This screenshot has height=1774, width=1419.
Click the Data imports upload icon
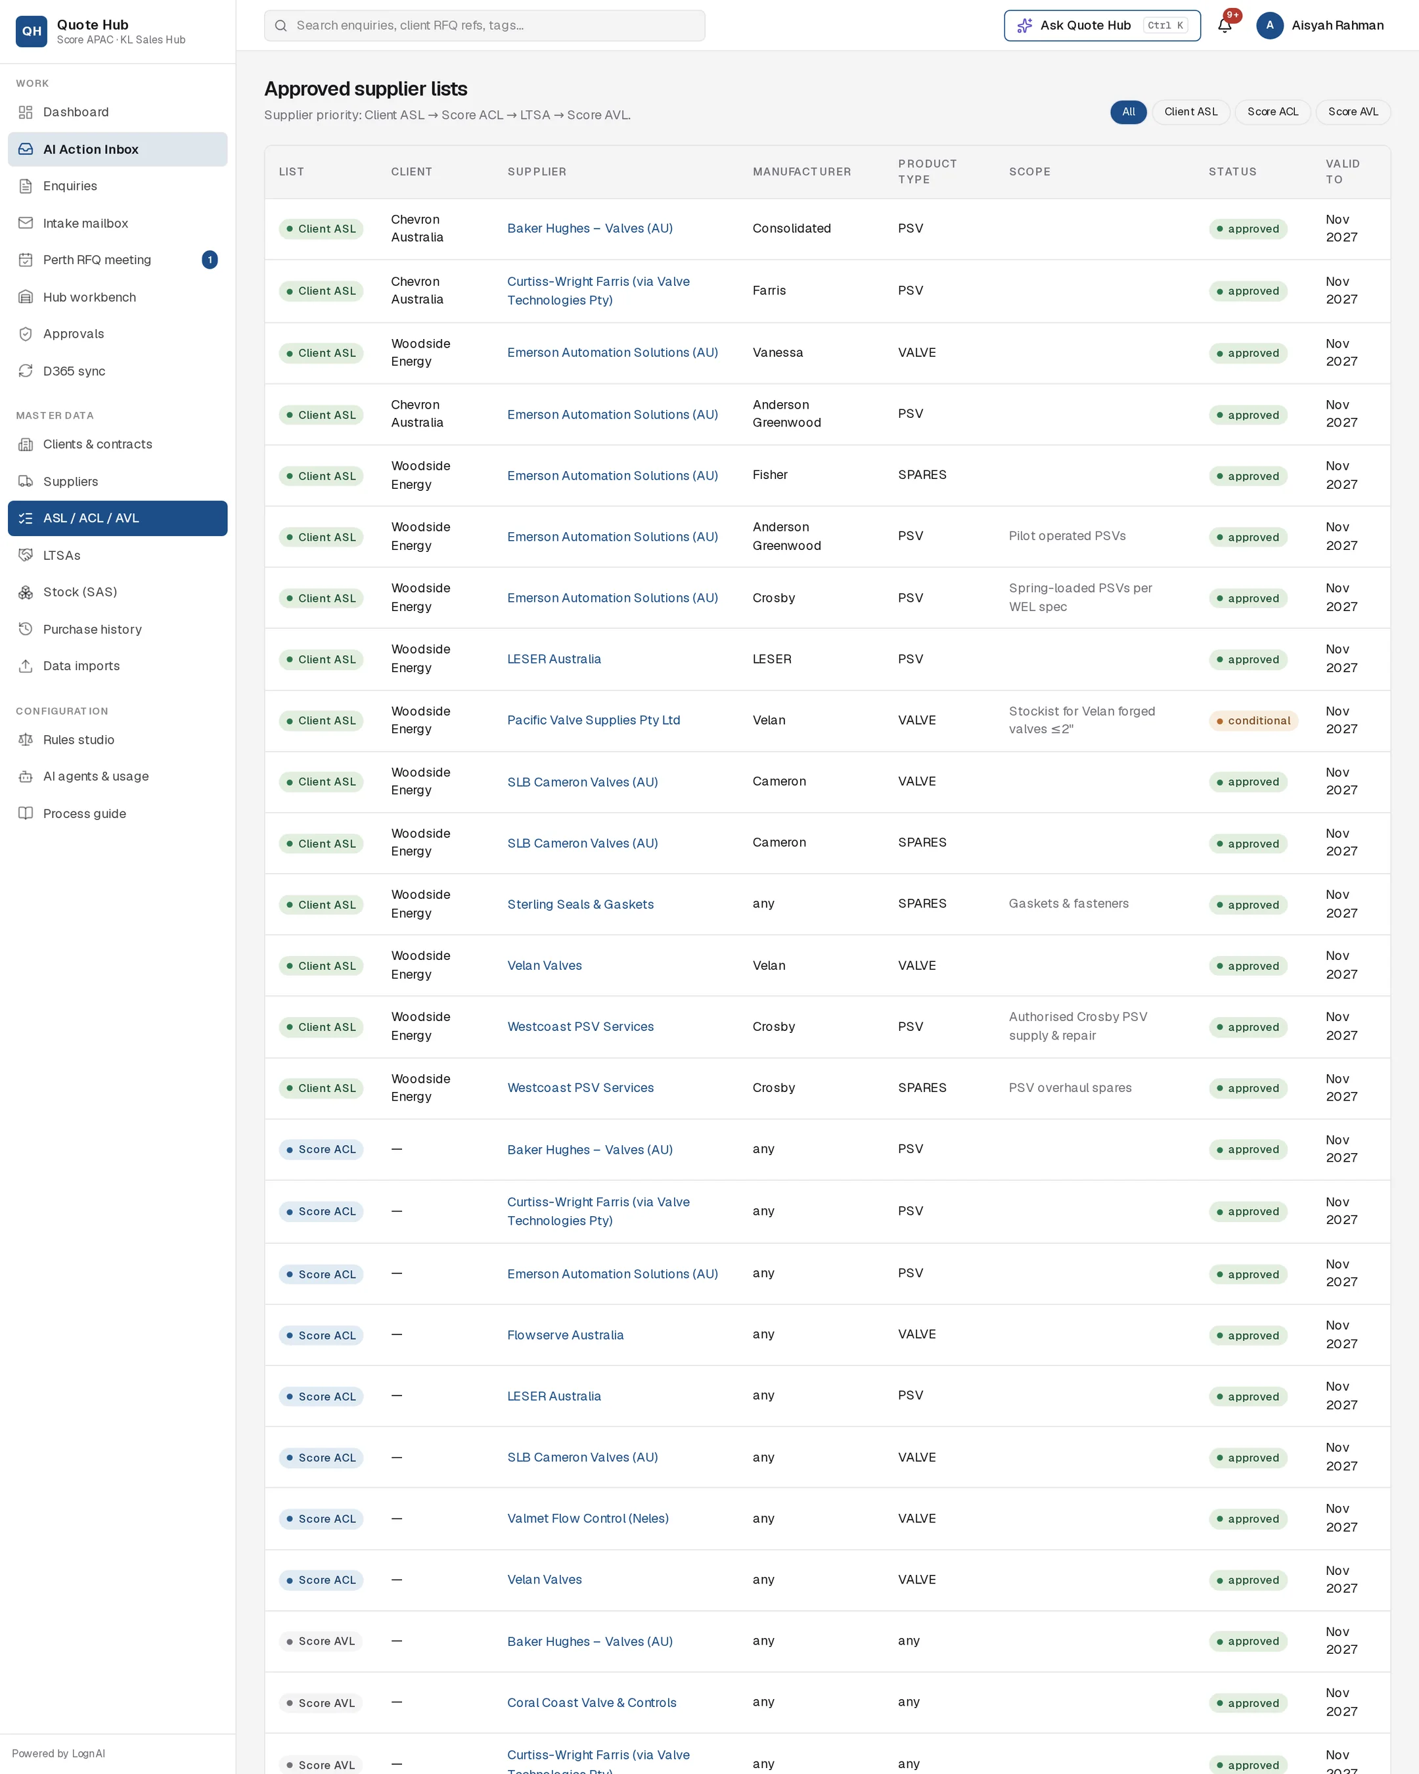point(26,666)
